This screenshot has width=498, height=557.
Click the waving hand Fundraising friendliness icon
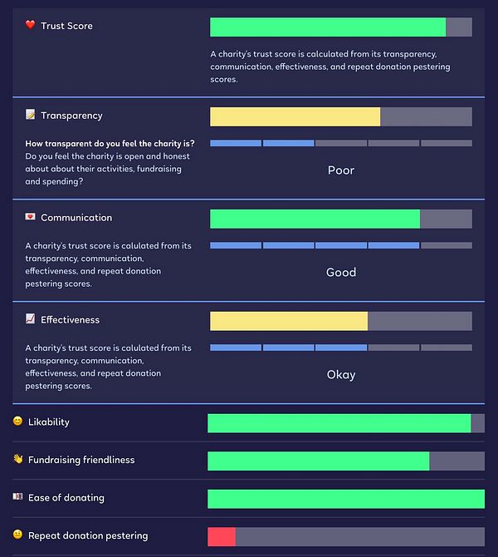[17, 459]
